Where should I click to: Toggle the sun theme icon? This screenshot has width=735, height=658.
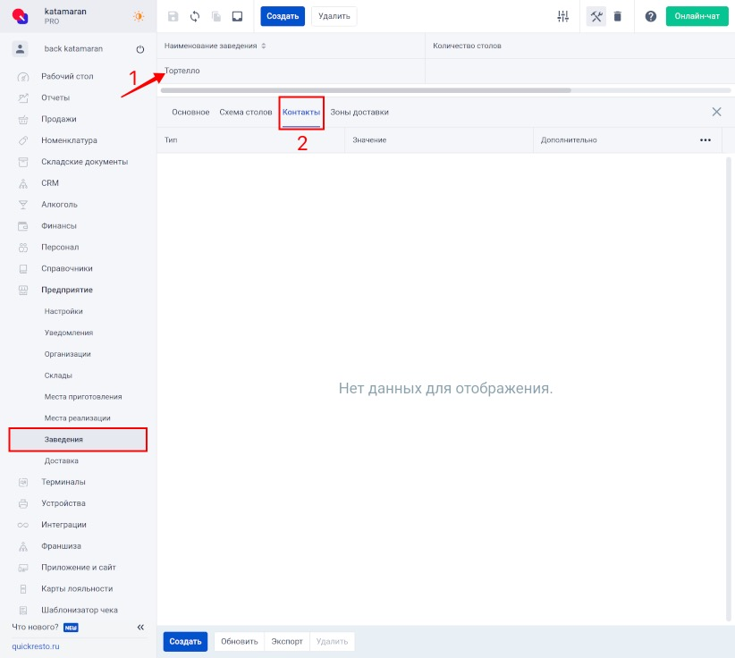[x=139, y=16]
